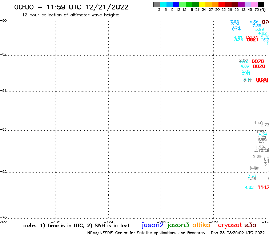The image size is (269, 236).
Task: Click the 4.82 value beside red 1142
Action: click(x=249, y=187)
